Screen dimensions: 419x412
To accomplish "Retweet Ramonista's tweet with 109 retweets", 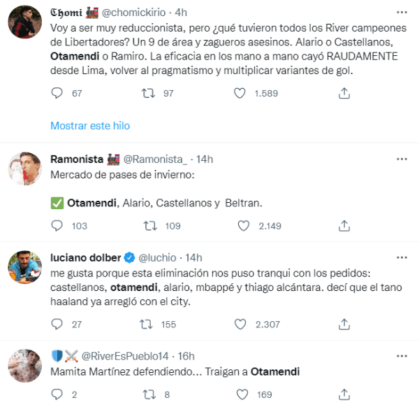I will (x=148, y=226).
